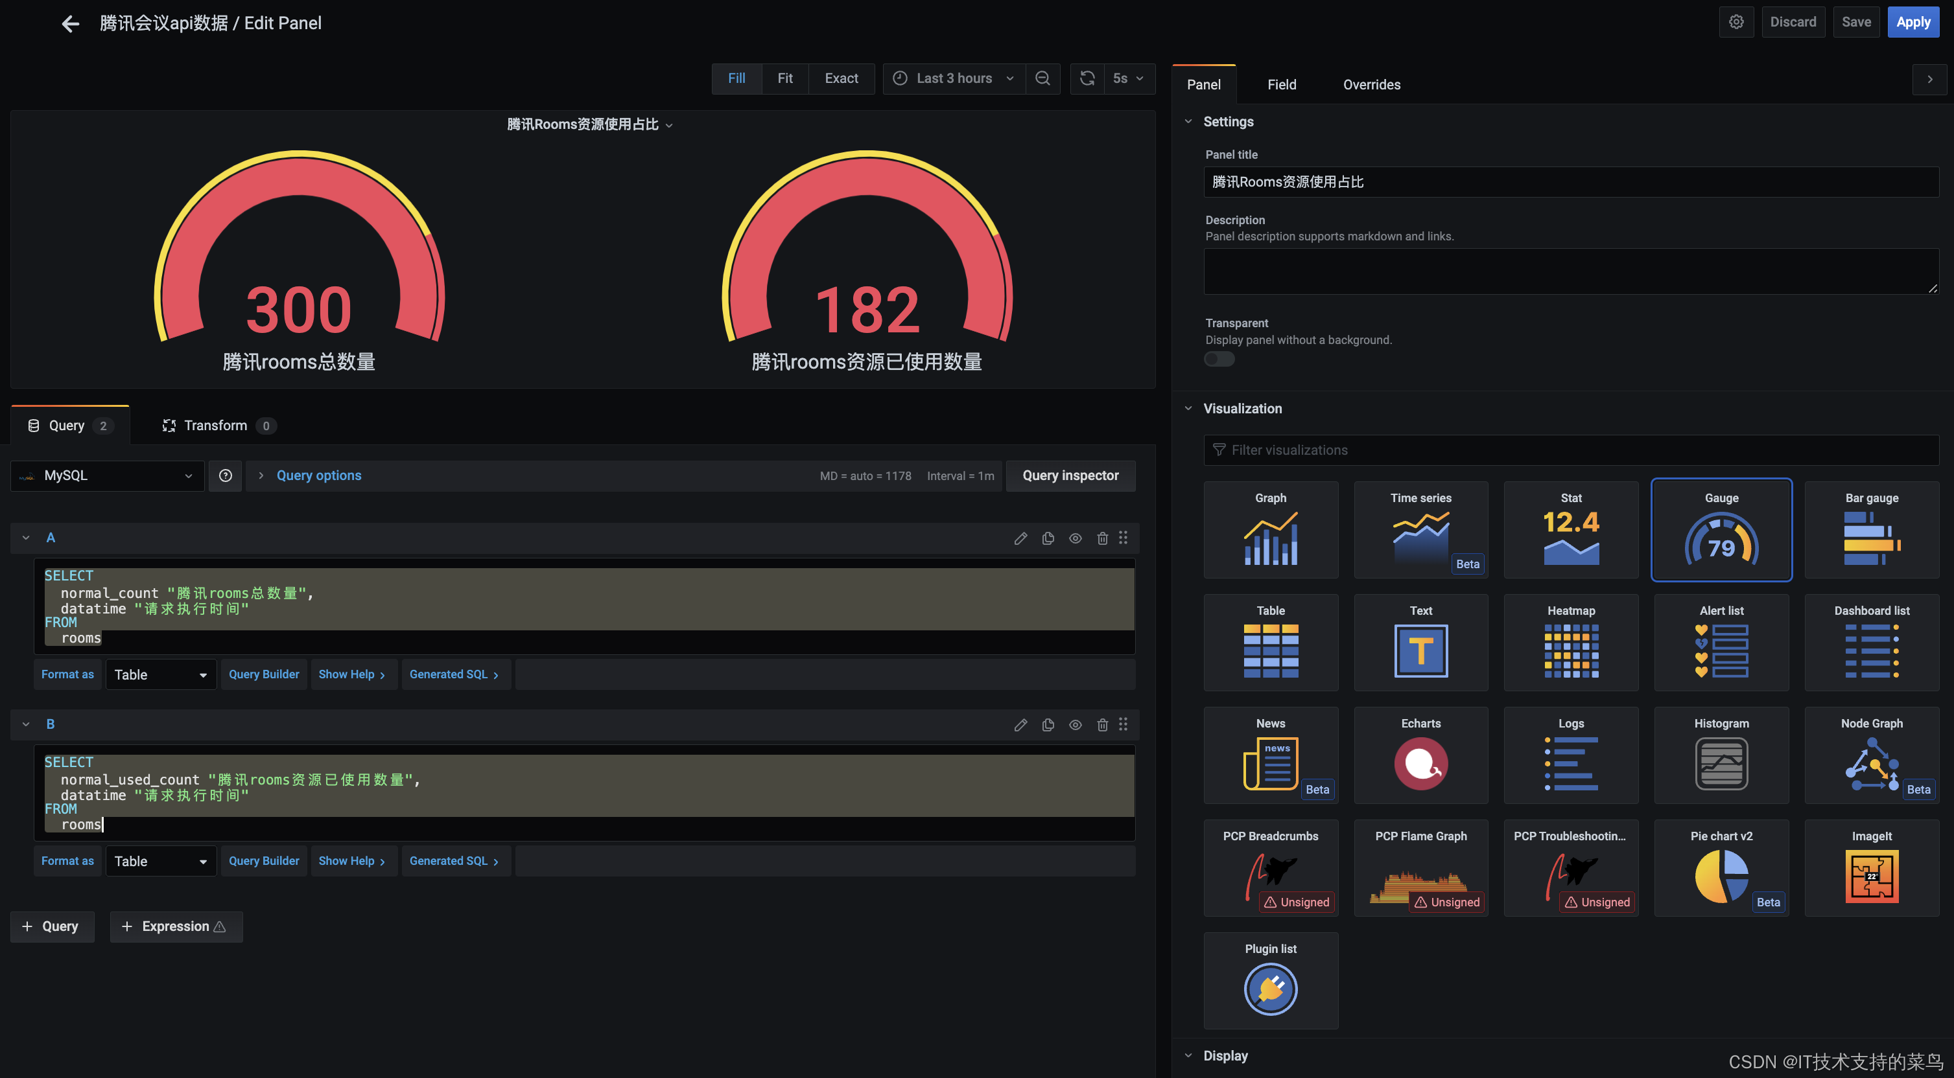Select Time series visualization
The width and height of the screenshot is (1954, 1078).
click(x=1420, y=530)
